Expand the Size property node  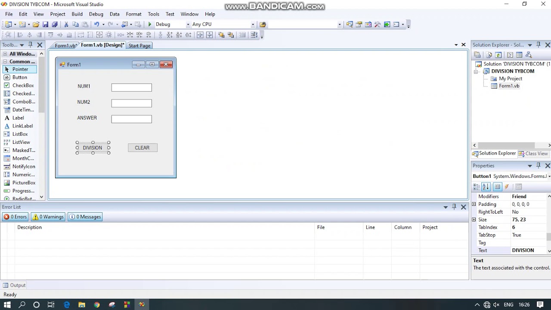(474, 220)
